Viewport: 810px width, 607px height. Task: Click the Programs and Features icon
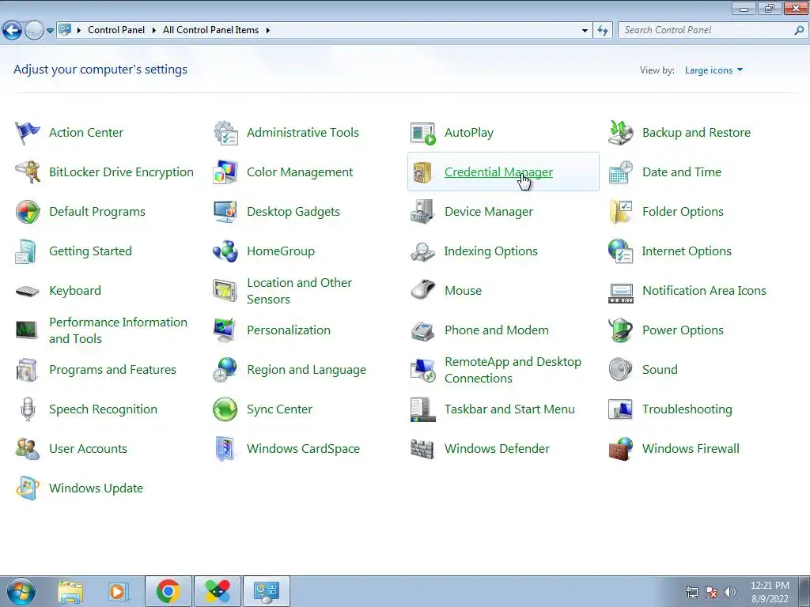pyautogui.click(x=28, y=370)
